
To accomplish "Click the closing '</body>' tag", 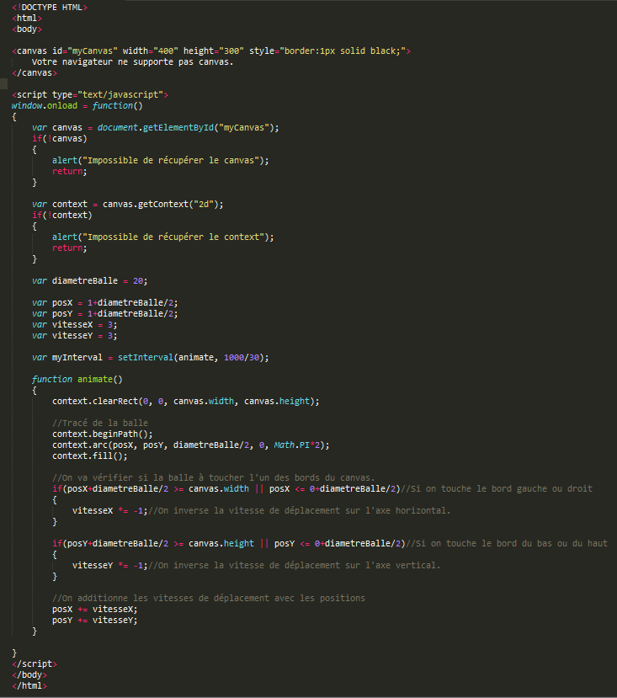I will (29, 675).
